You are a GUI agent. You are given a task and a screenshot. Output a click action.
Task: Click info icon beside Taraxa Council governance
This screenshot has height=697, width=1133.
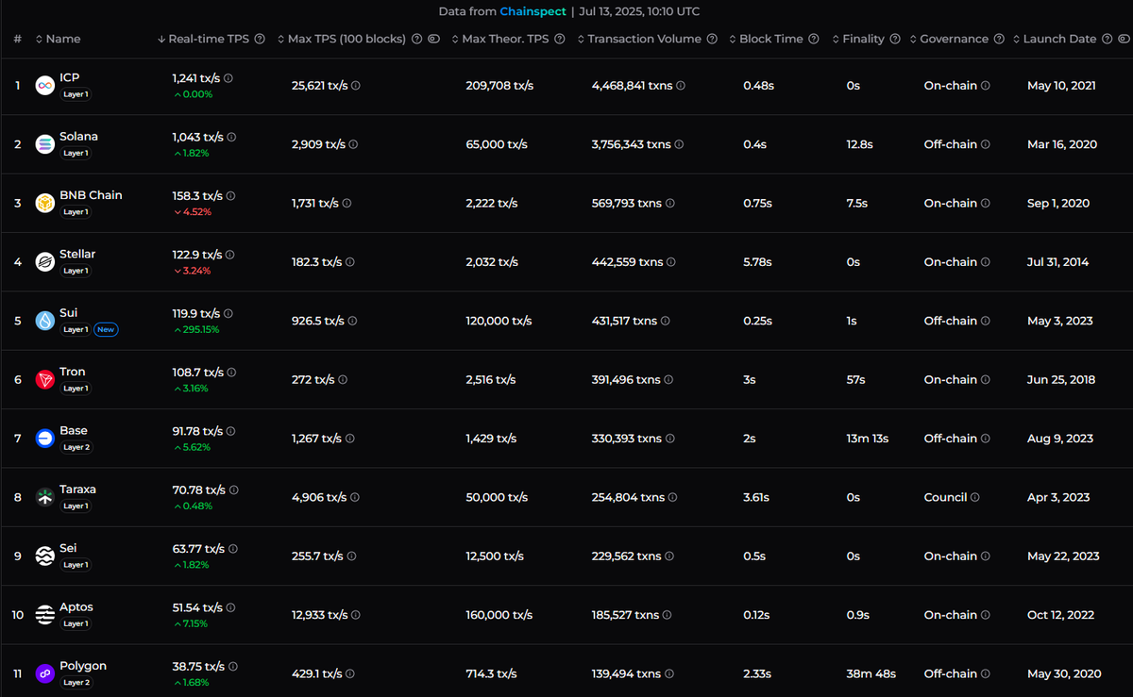point(974,497)
